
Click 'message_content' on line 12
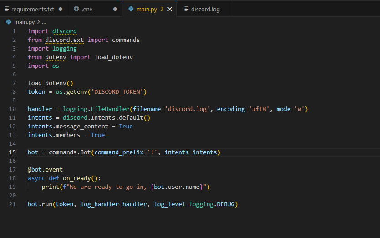pyautogui.click(x=82, y=127)
